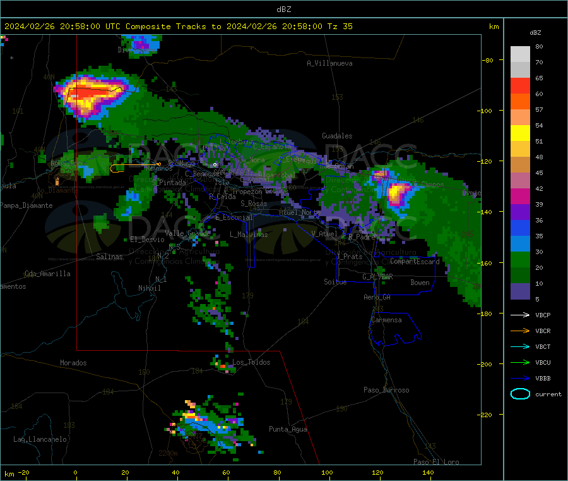Pick the magenta 39-42 dBZ swatch
Screen dimensions: 568x481
(520, 196)
